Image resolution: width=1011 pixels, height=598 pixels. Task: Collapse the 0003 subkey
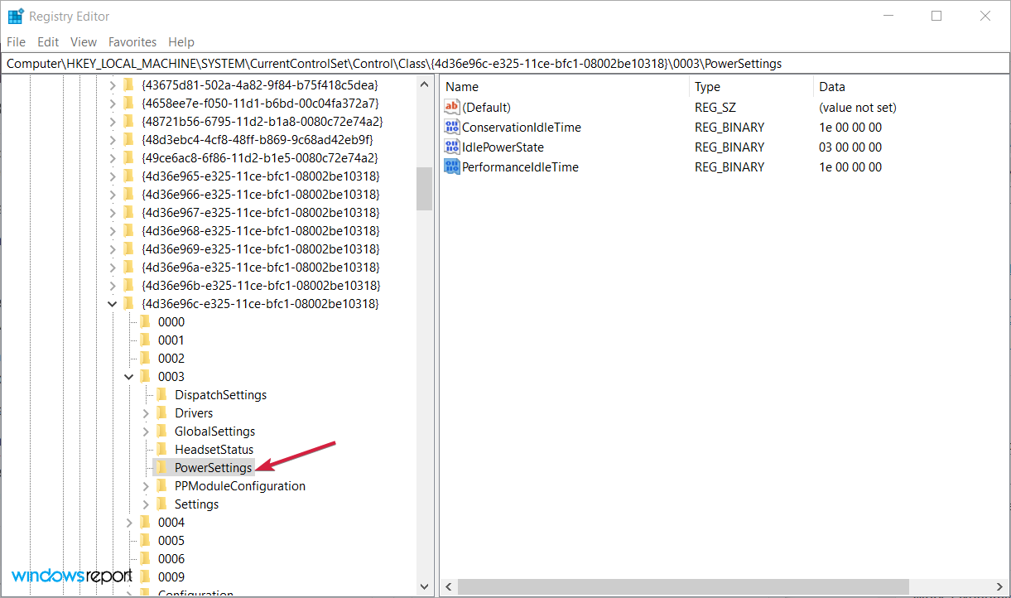(129, 376)
